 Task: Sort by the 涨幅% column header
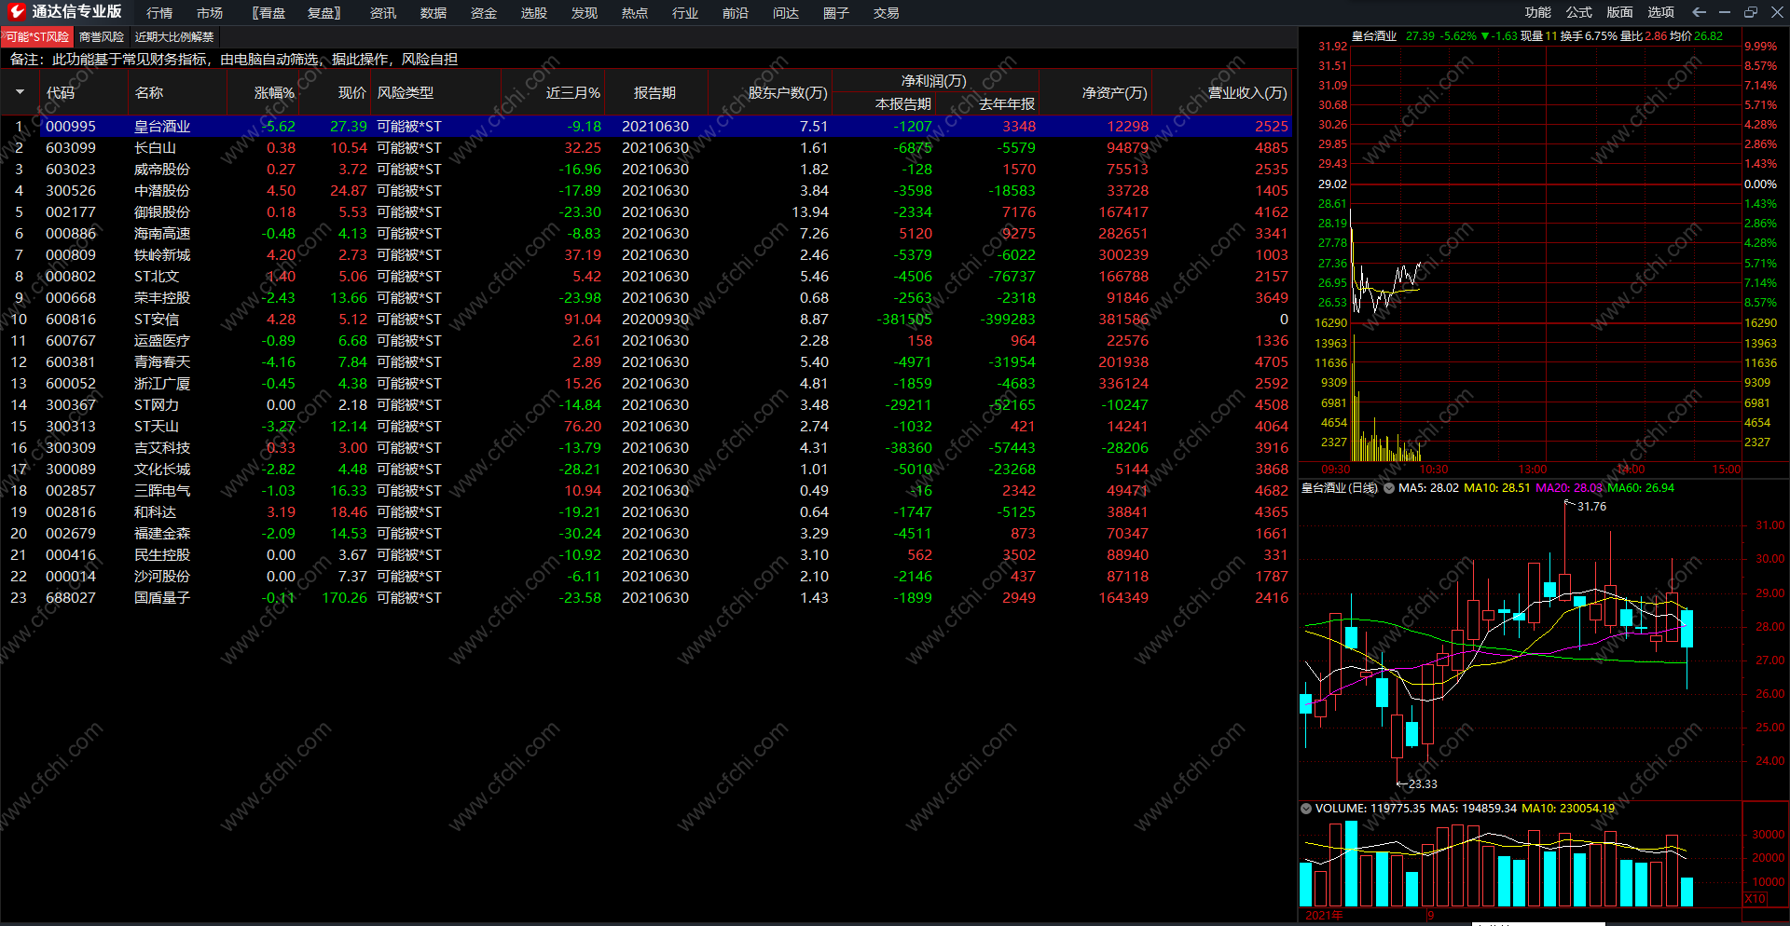(275, 93)
